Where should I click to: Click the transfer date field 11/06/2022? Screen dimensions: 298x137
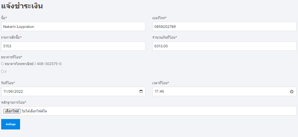(x=73, y=91)
